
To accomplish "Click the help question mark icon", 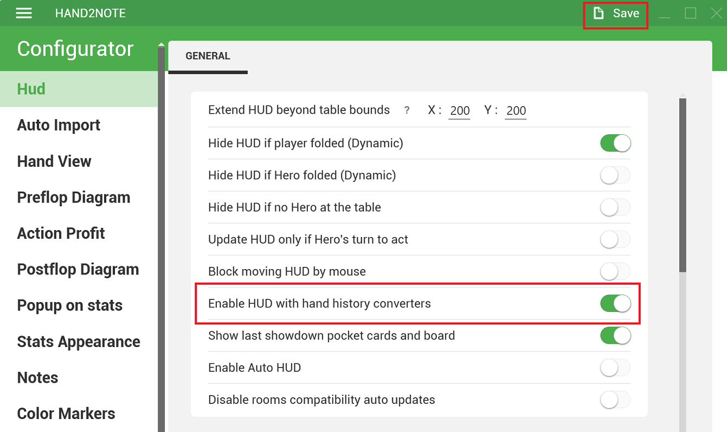I will pyautogui.click(x=407, y=110).
